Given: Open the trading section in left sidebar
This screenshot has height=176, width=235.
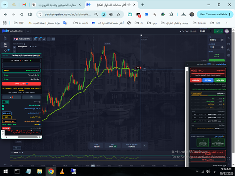Looking at the screenshot, I should point(5,45).
